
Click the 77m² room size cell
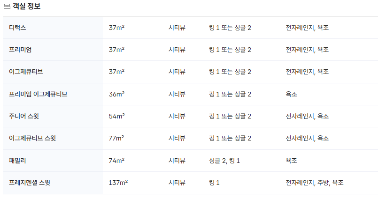[116, 138]
